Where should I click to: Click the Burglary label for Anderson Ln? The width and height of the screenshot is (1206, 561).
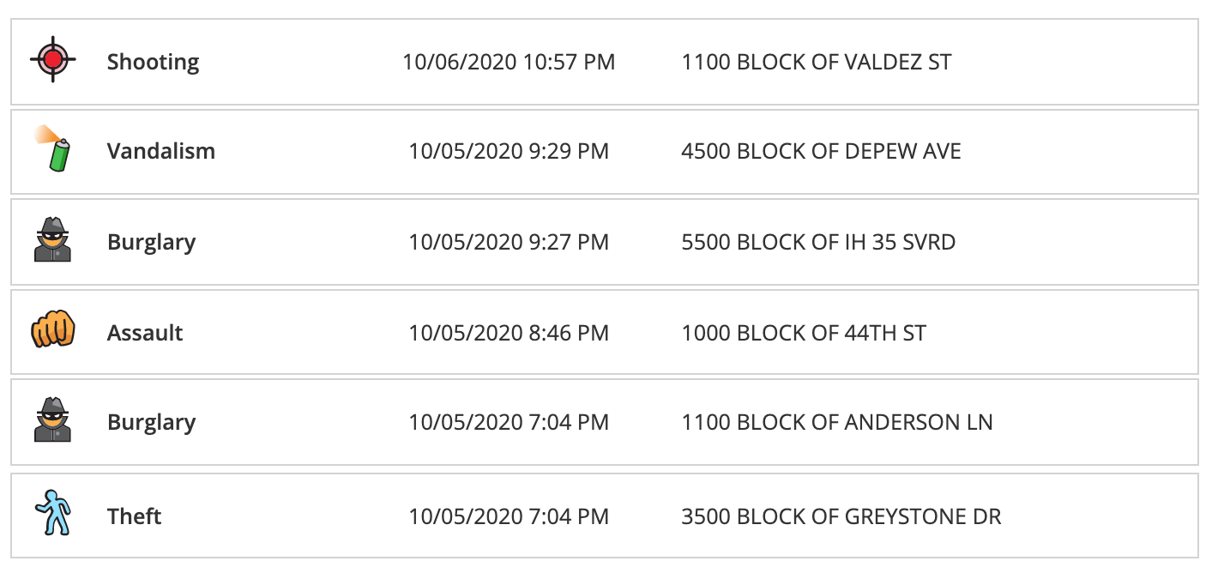point(152,423)
